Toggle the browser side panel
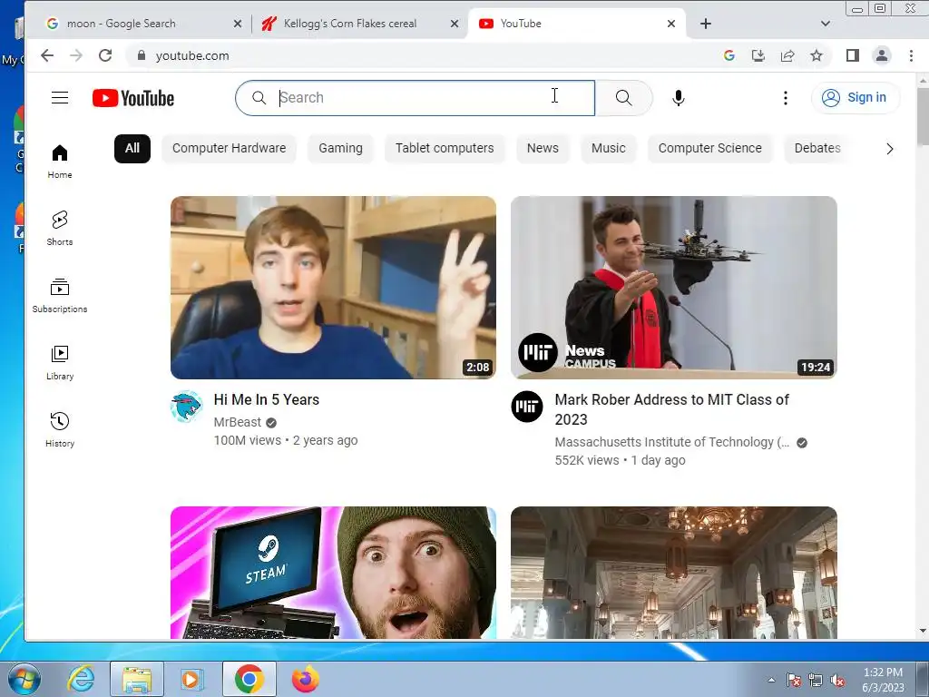This screenshot has width=929, height=697. [853, 55]
